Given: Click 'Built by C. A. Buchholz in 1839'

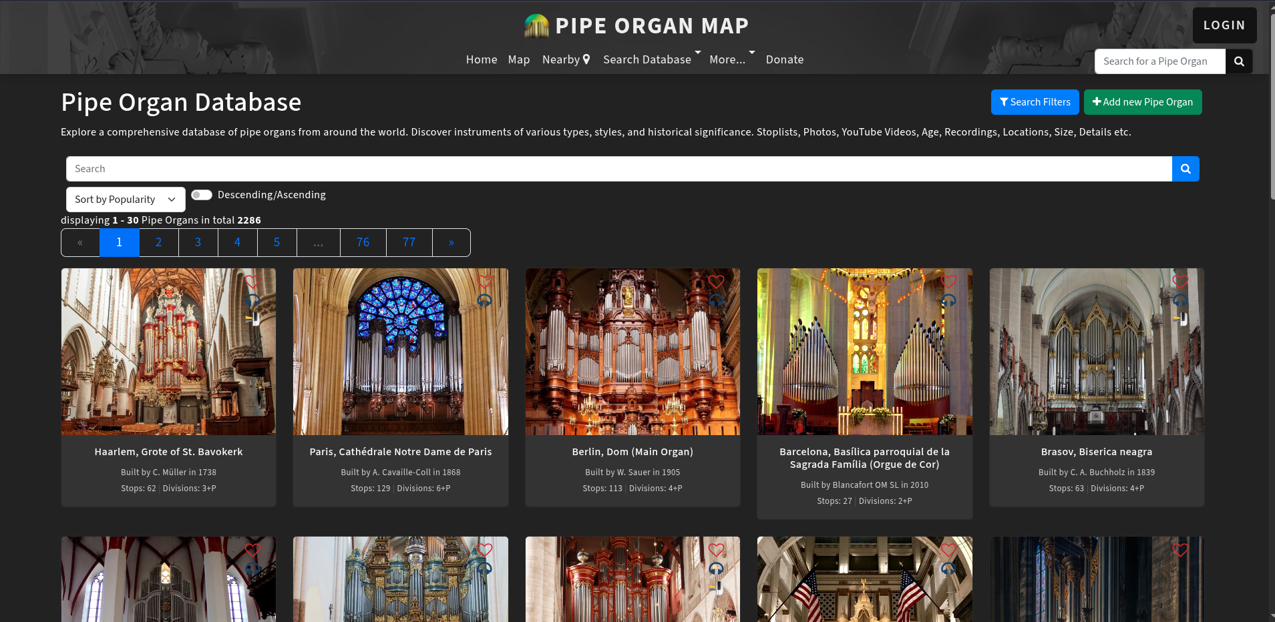Looking at the screenshot, I should click(1097, 473).
